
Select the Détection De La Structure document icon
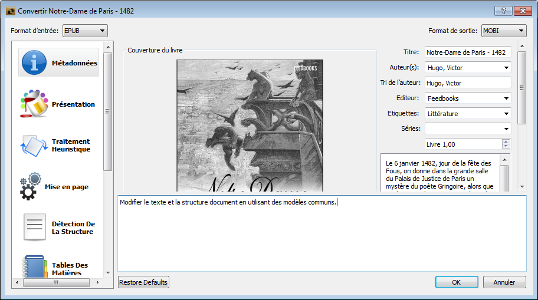point(34,228)
